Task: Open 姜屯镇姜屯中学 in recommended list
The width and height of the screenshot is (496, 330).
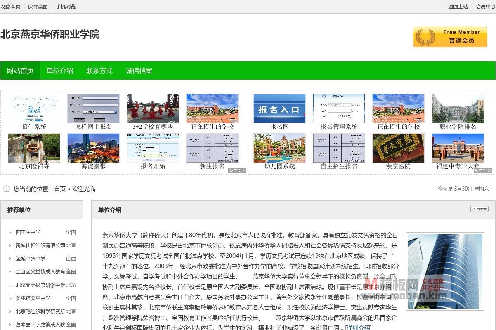Action: (x=33, y=298)
